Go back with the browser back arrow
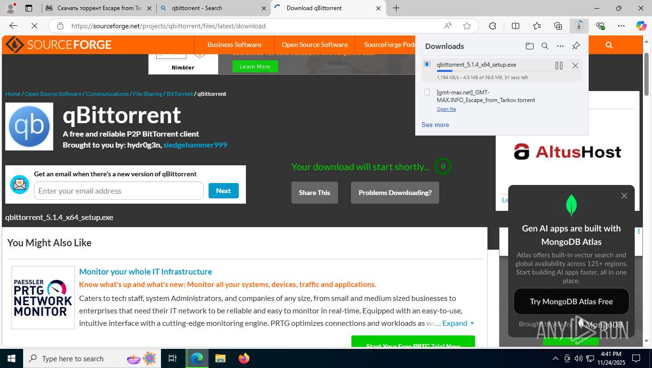 [x=13, y=26]
